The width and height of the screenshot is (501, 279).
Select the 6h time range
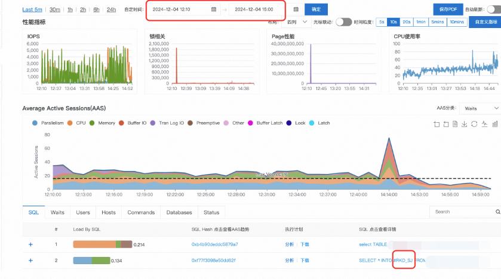(x=96, y=10)
